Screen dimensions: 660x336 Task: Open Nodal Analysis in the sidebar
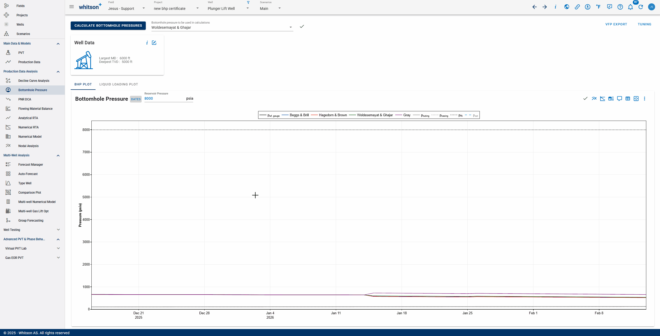tap(28, 146)
